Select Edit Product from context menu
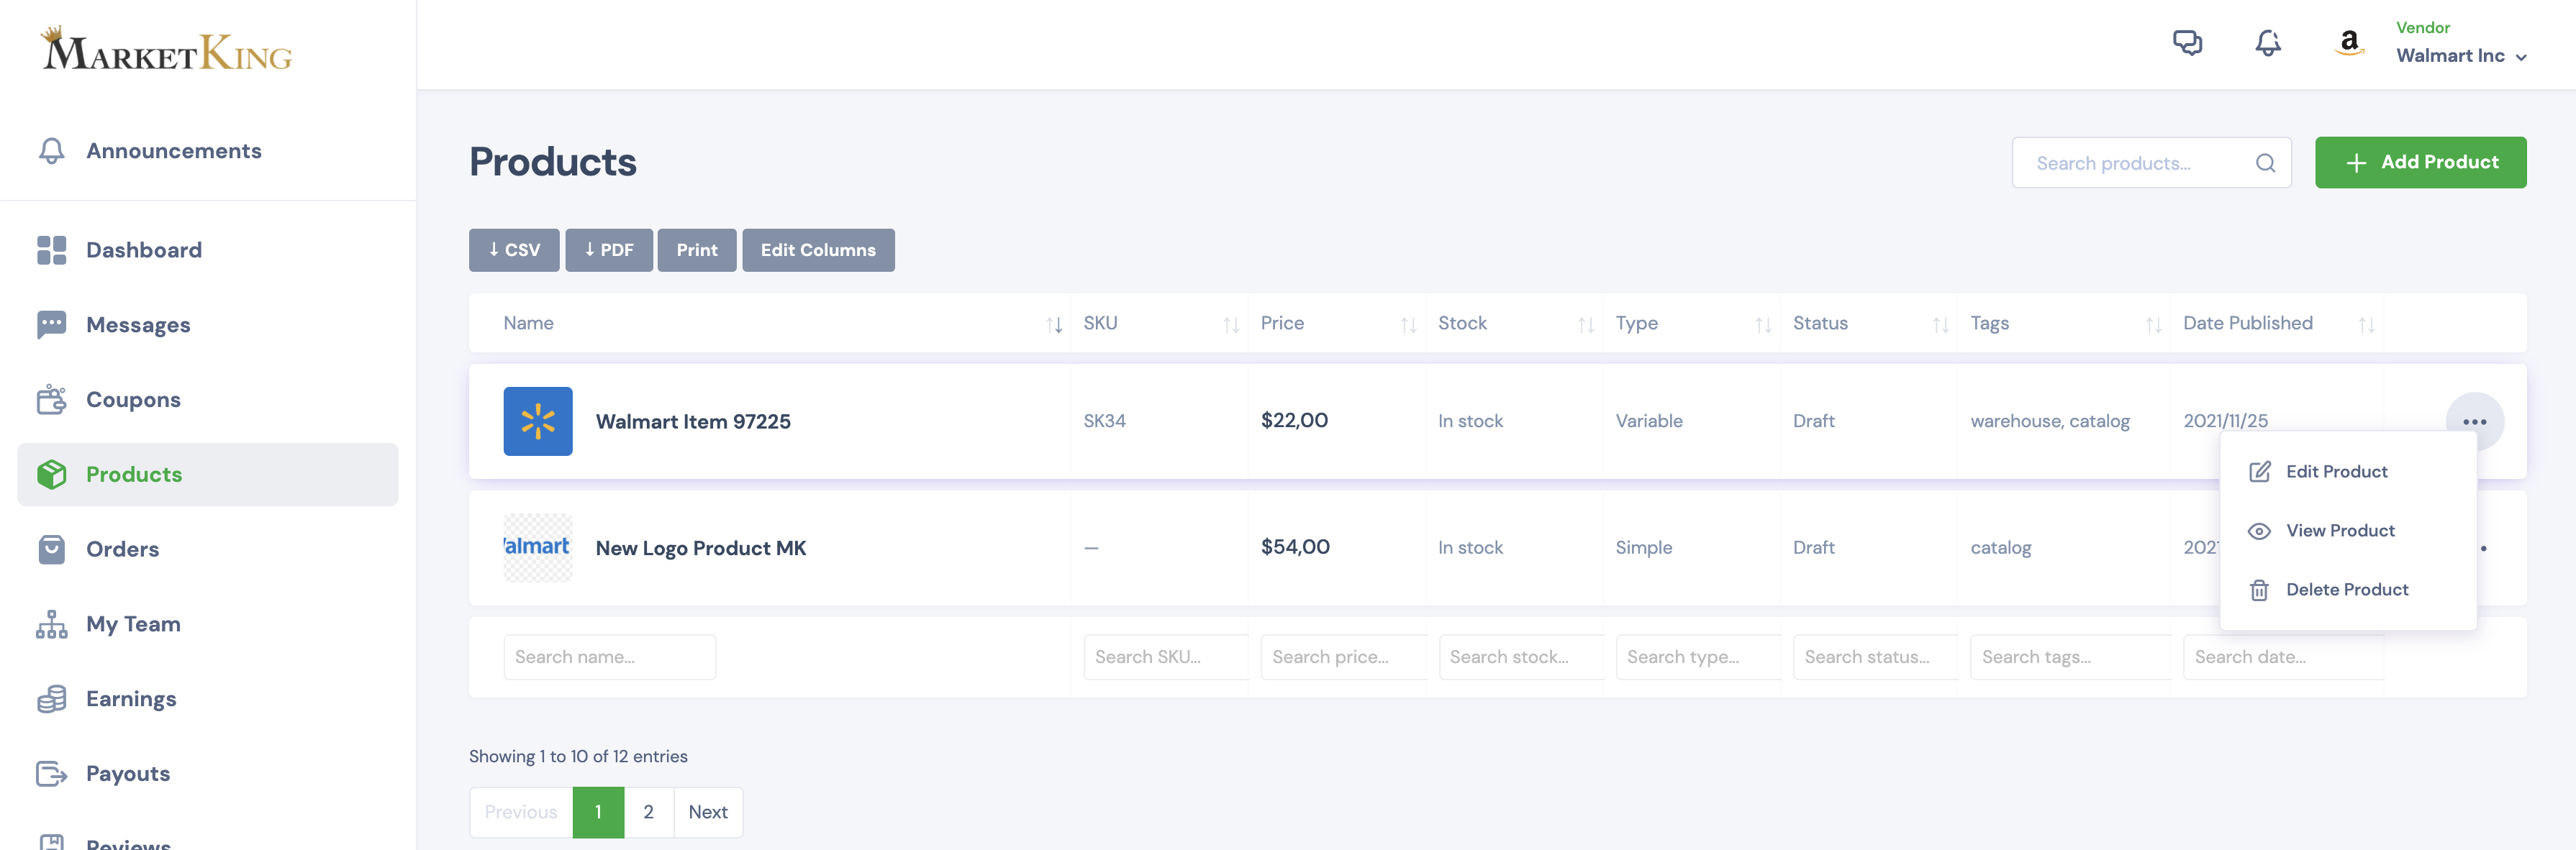Viewport: 2576px width, 850px height. tap(2336, 472)
